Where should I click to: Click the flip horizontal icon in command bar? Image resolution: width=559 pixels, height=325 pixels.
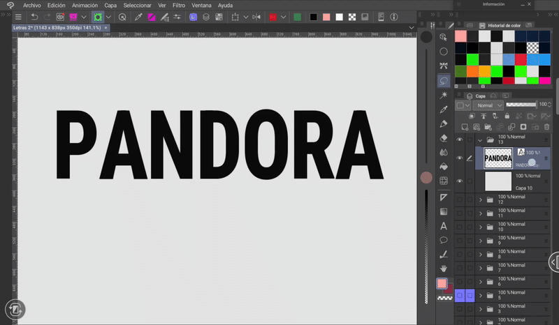tap(256, 17)
